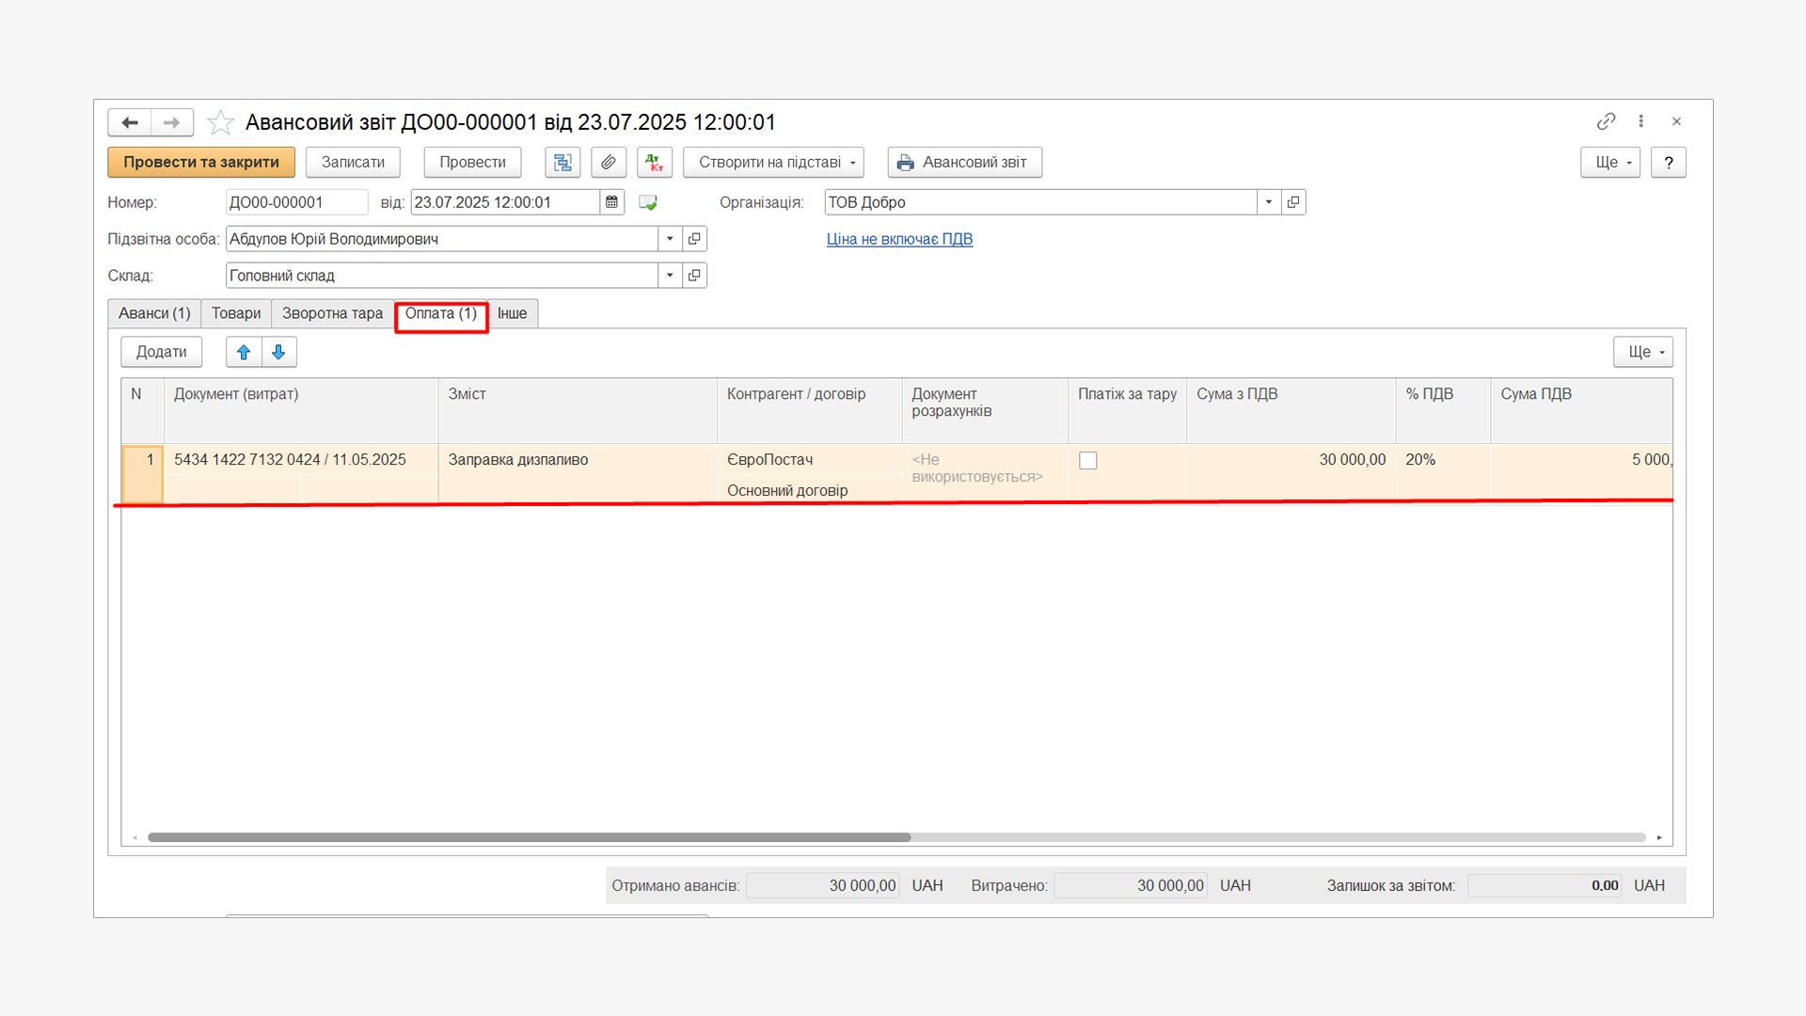The width and height of the screenshot is (1806, 1016).
Task: Switch to the Зворотна тара tab
Action: point(332,313)
